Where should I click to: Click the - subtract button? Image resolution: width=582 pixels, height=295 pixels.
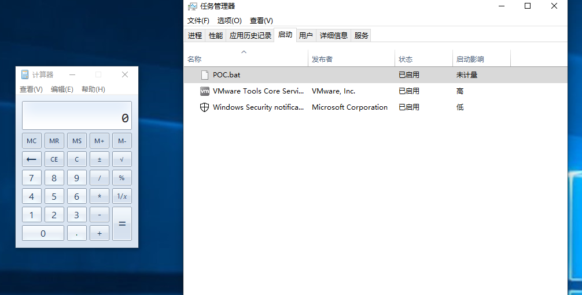click(100, 215)
